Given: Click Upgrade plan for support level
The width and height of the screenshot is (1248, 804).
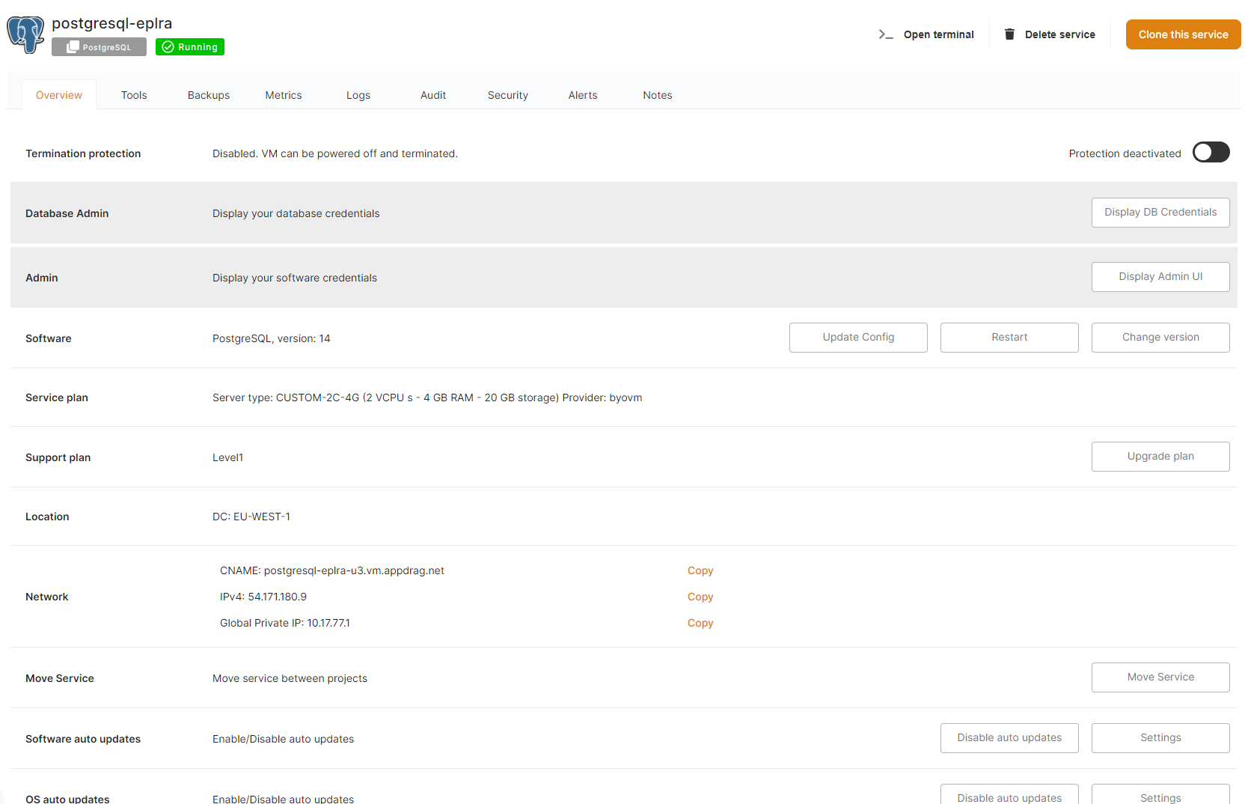Looking at the screenshot, I should [x=1160, y=457].
